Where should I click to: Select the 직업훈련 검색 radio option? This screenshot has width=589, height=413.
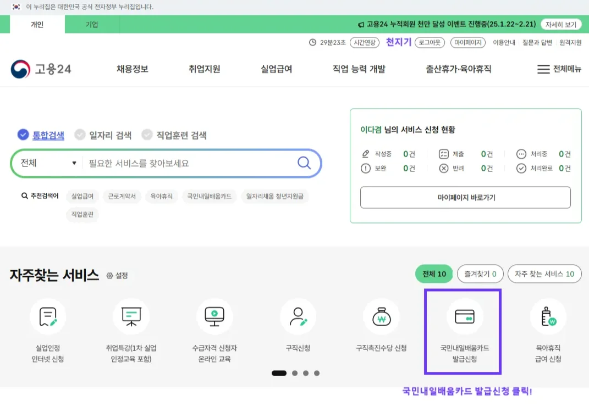pyautogui.click(x=147, y=135)
